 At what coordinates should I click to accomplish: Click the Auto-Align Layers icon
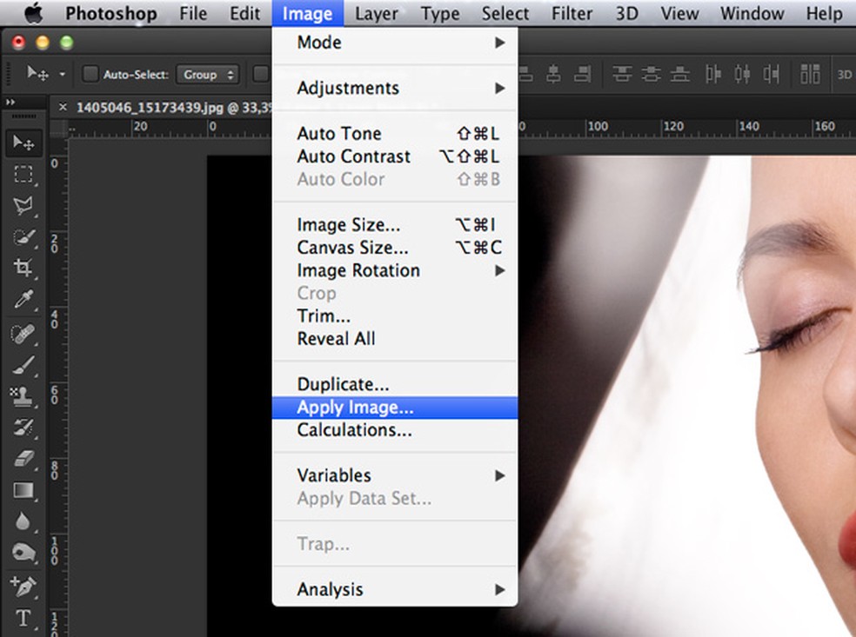(810, 75)
